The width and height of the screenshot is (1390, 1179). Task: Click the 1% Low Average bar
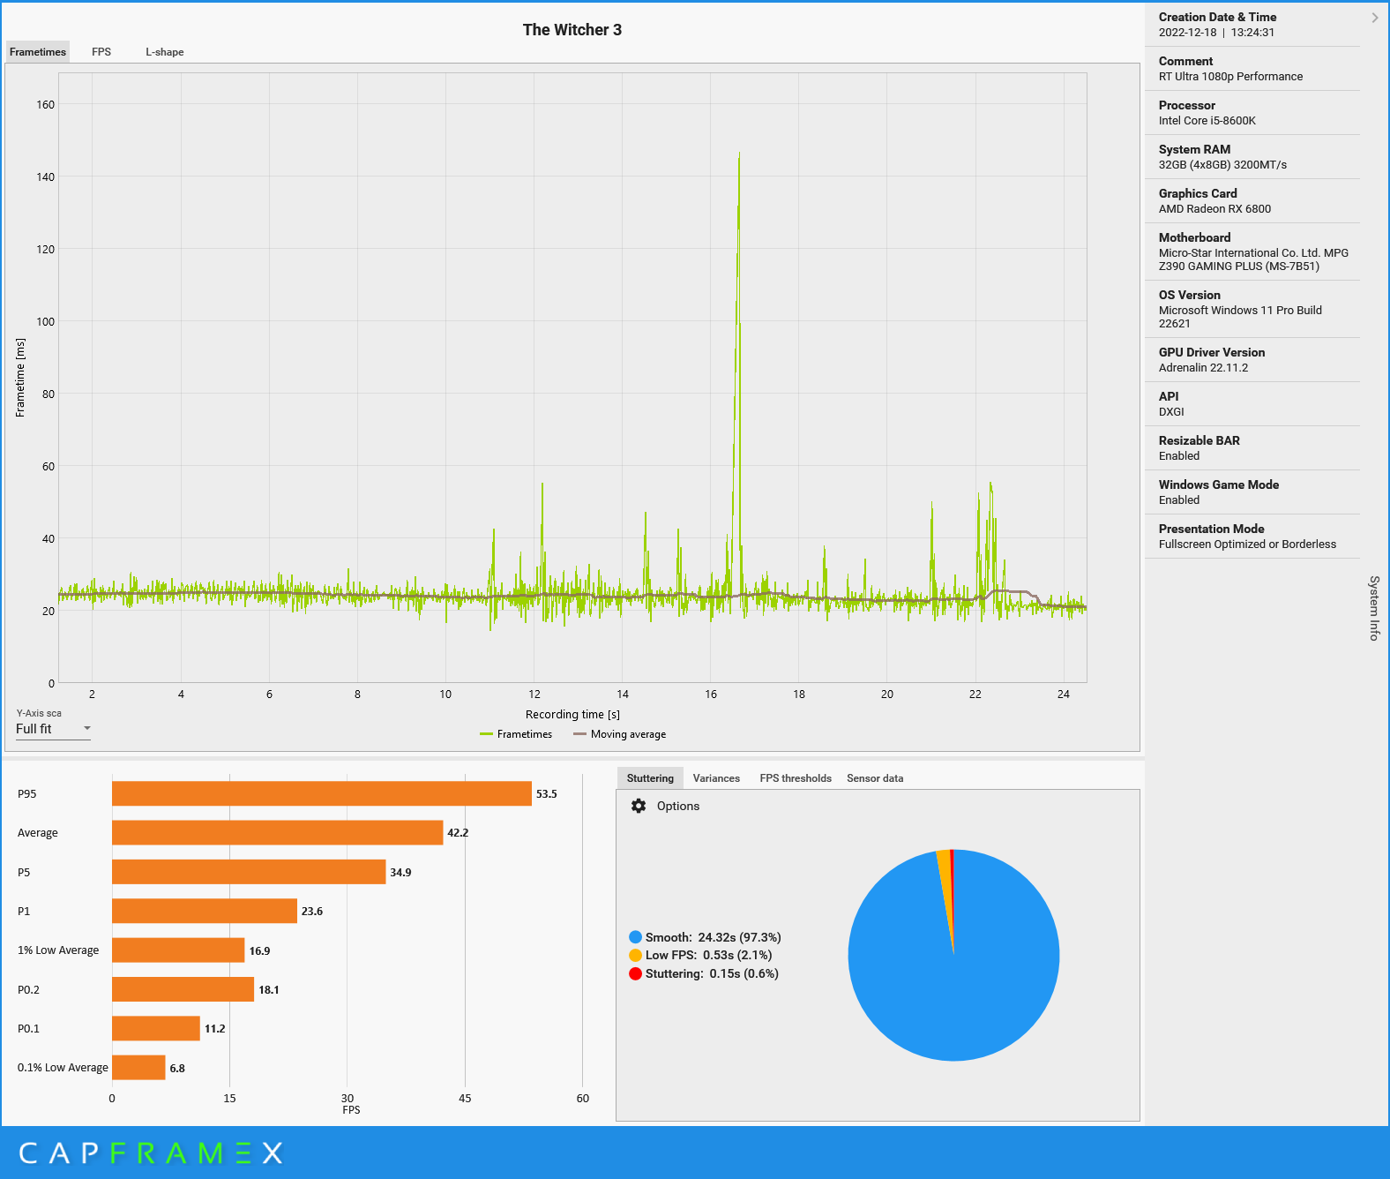(178, 950)
